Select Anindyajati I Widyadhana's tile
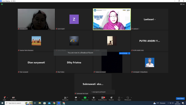The width and height of the screenshot is (186, 105). 150,62
